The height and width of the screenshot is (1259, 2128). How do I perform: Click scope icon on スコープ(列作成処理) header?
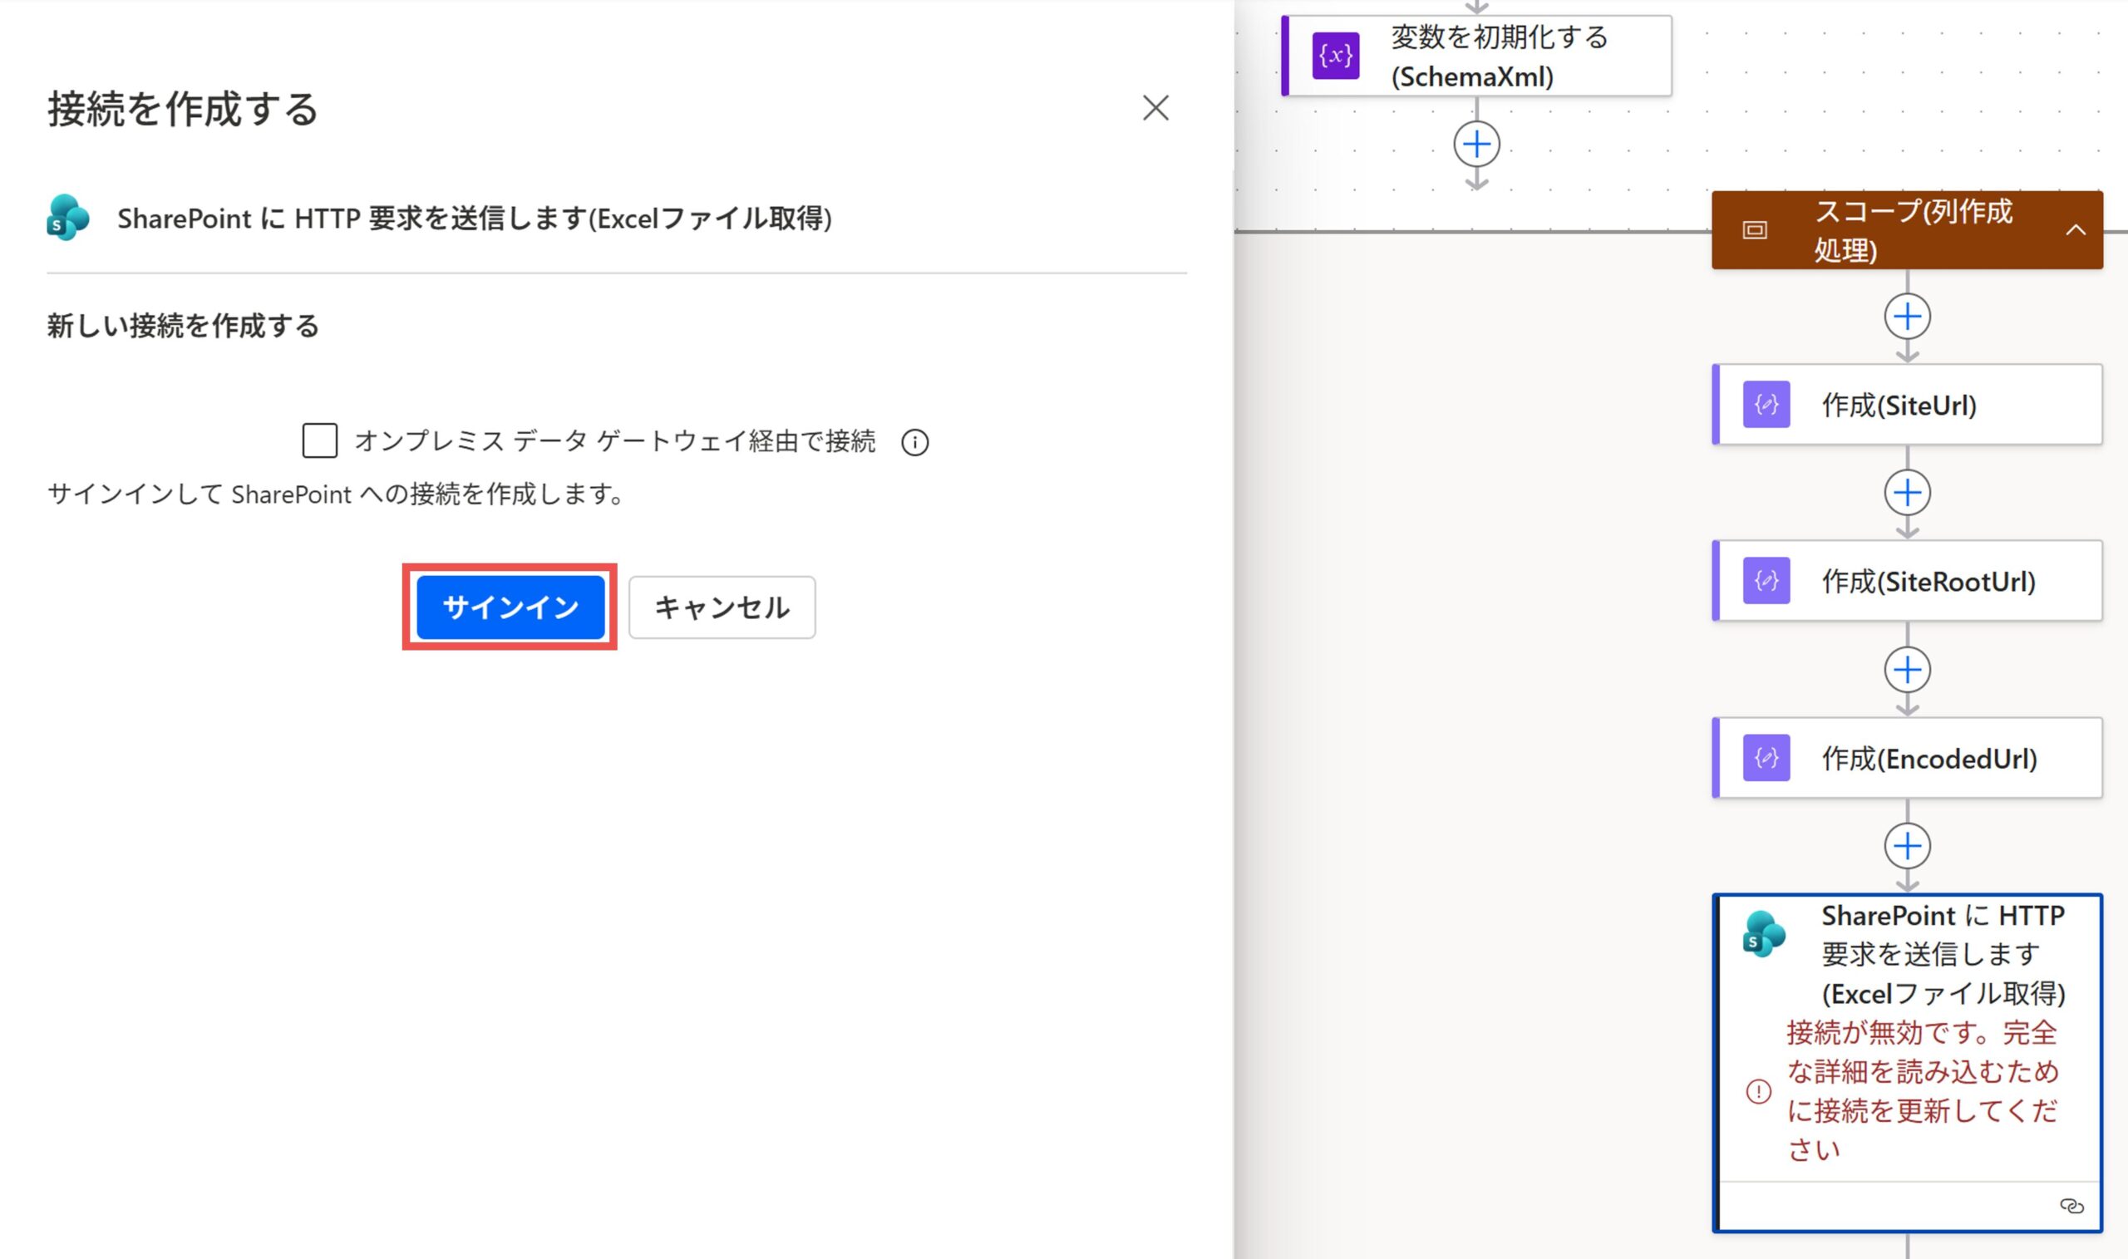(1755, 230)
